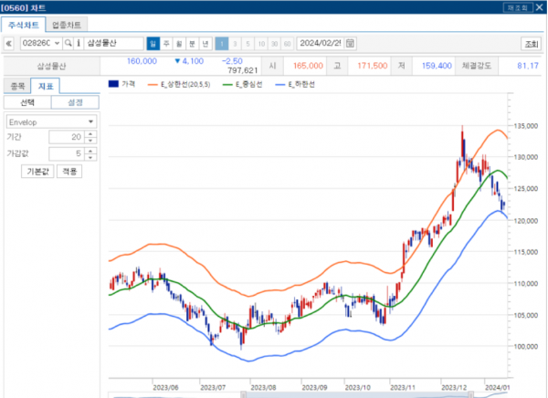
Task: Open the Envelop indicator dropdown
Action: tap(51, 122)
